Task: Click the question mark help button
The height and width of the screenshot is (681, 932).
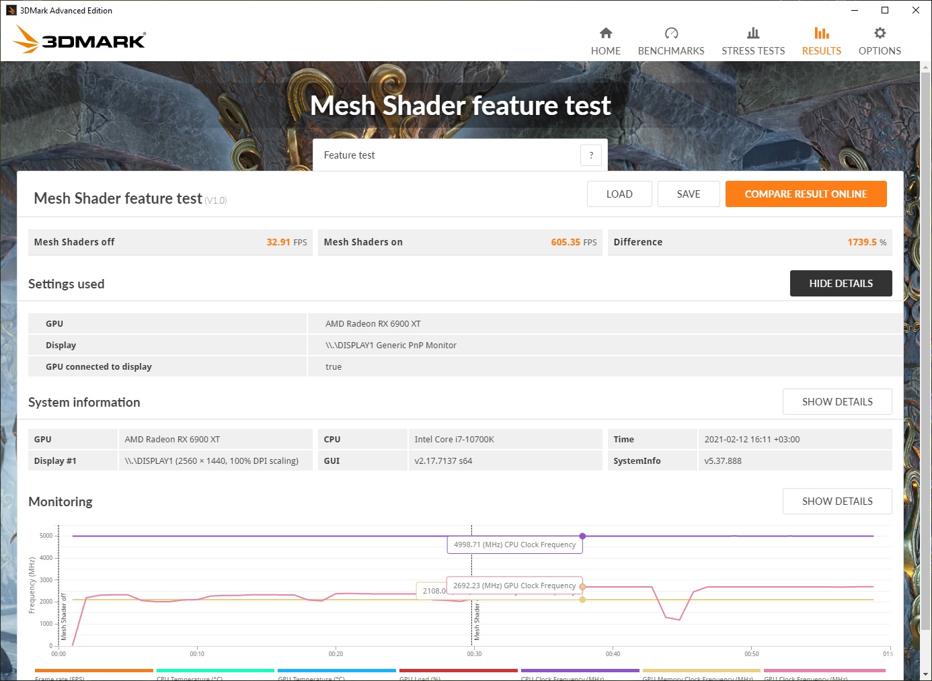Action: click(x=591, y=155)
